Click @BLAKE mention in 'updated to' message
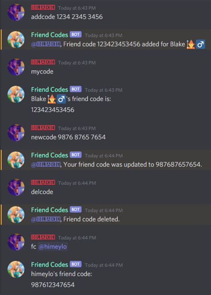Viewport: 211px width, 295px height. pos(46,165)
